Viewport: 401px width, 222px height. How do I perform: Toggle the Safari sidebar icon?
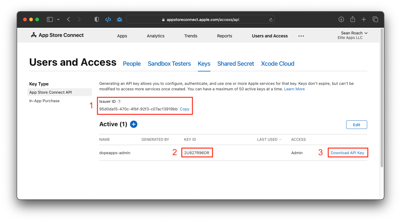[50, 19]
